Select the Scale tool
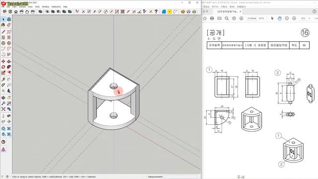This screenshot has height=179, width=318. pos(3,73)
